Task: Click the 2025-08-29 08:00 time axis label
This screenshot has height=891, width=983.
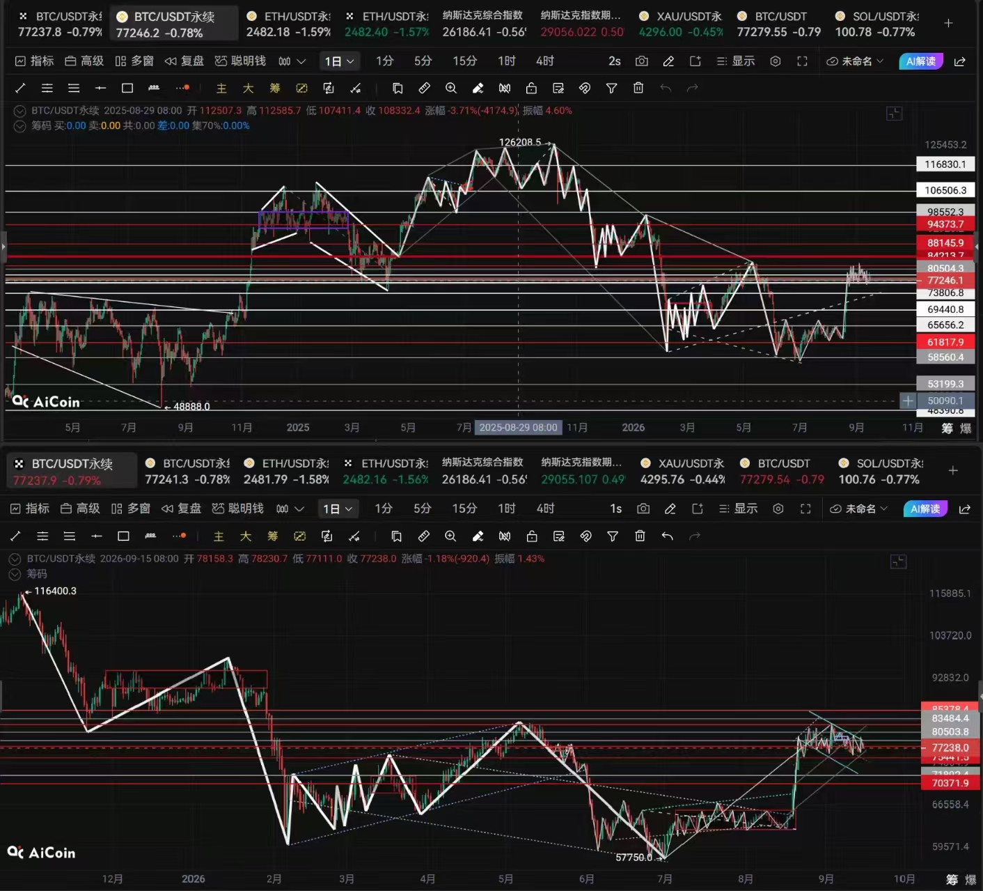Action: [519, 427]
